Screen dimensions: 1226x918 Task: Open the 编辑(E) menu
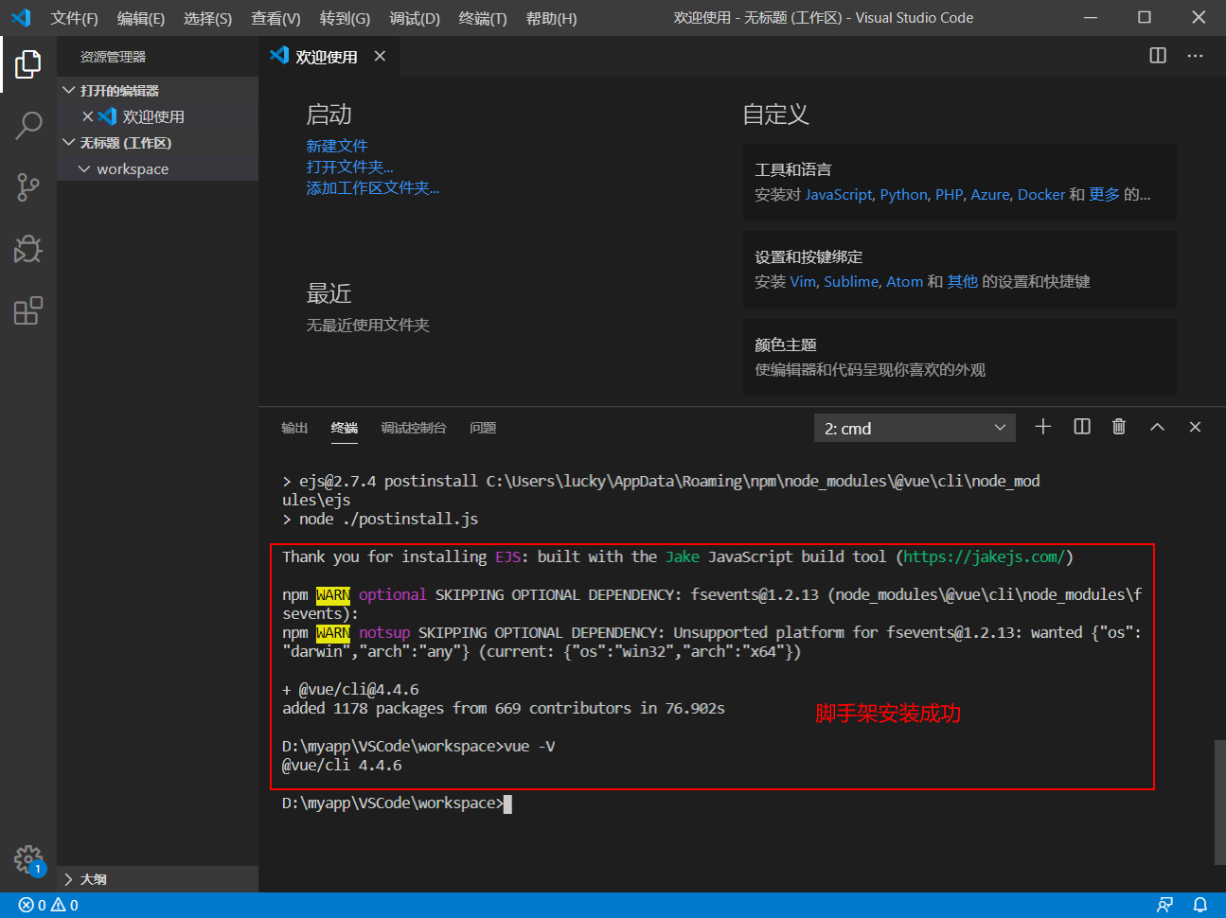pos(141,18)
